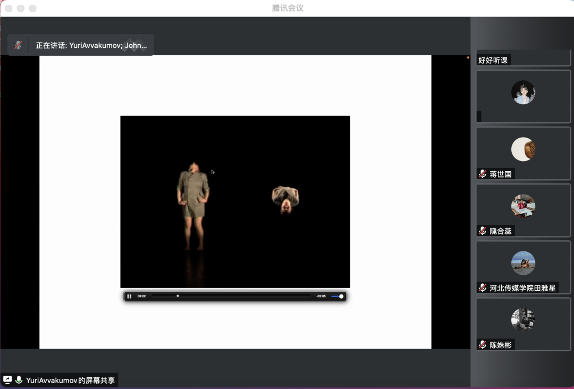This screenshot has height=389, width=574.
Task: Click the unnamed participant's portrait avatar tile
Action: pyautogui.click(x=523, y=92)
